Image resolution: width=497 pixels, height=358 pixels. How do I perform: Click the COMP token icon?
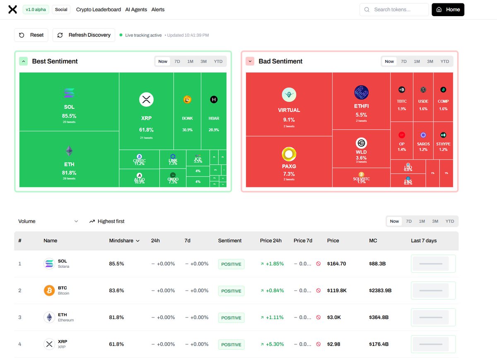(443, 90)
